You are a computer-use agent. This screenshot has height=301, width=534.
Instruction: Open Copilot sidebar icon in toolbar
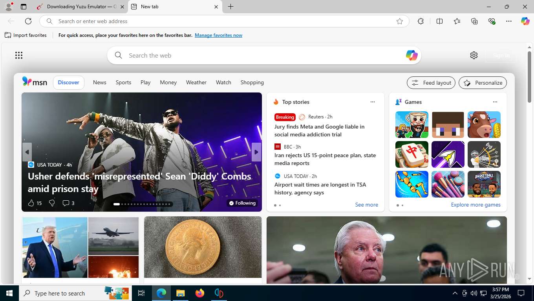[x=525, y=21]
